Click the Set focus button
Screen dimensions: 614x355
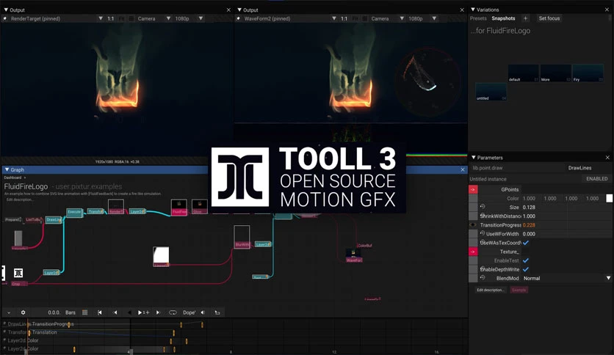pyautogui.click(x=549, y=18)
